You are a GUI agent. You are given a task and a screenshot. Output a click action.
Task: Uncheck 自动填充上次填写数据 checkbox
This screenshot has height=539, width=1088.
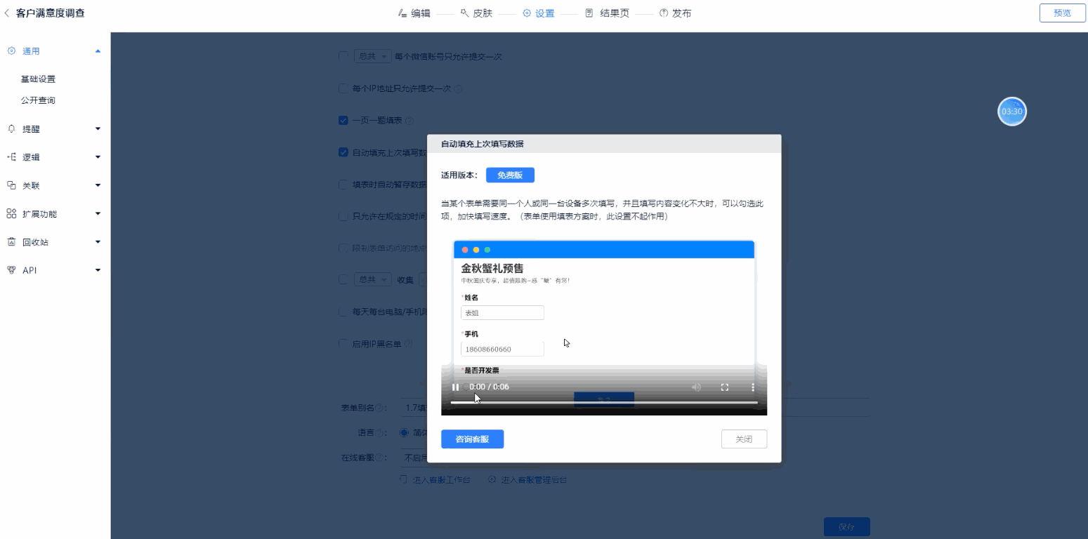pyautogui.click(x=343, y=152)
